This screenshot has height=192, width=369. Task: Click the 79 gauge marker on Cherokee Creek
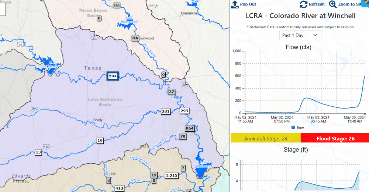[183, 137]
